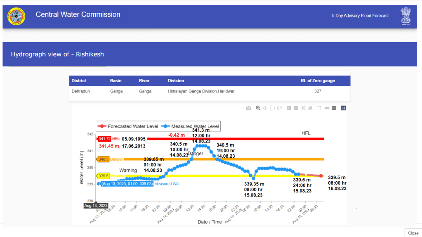Click the Central Water Commission logo
The image size is (422, 237).
click(16, 17)
